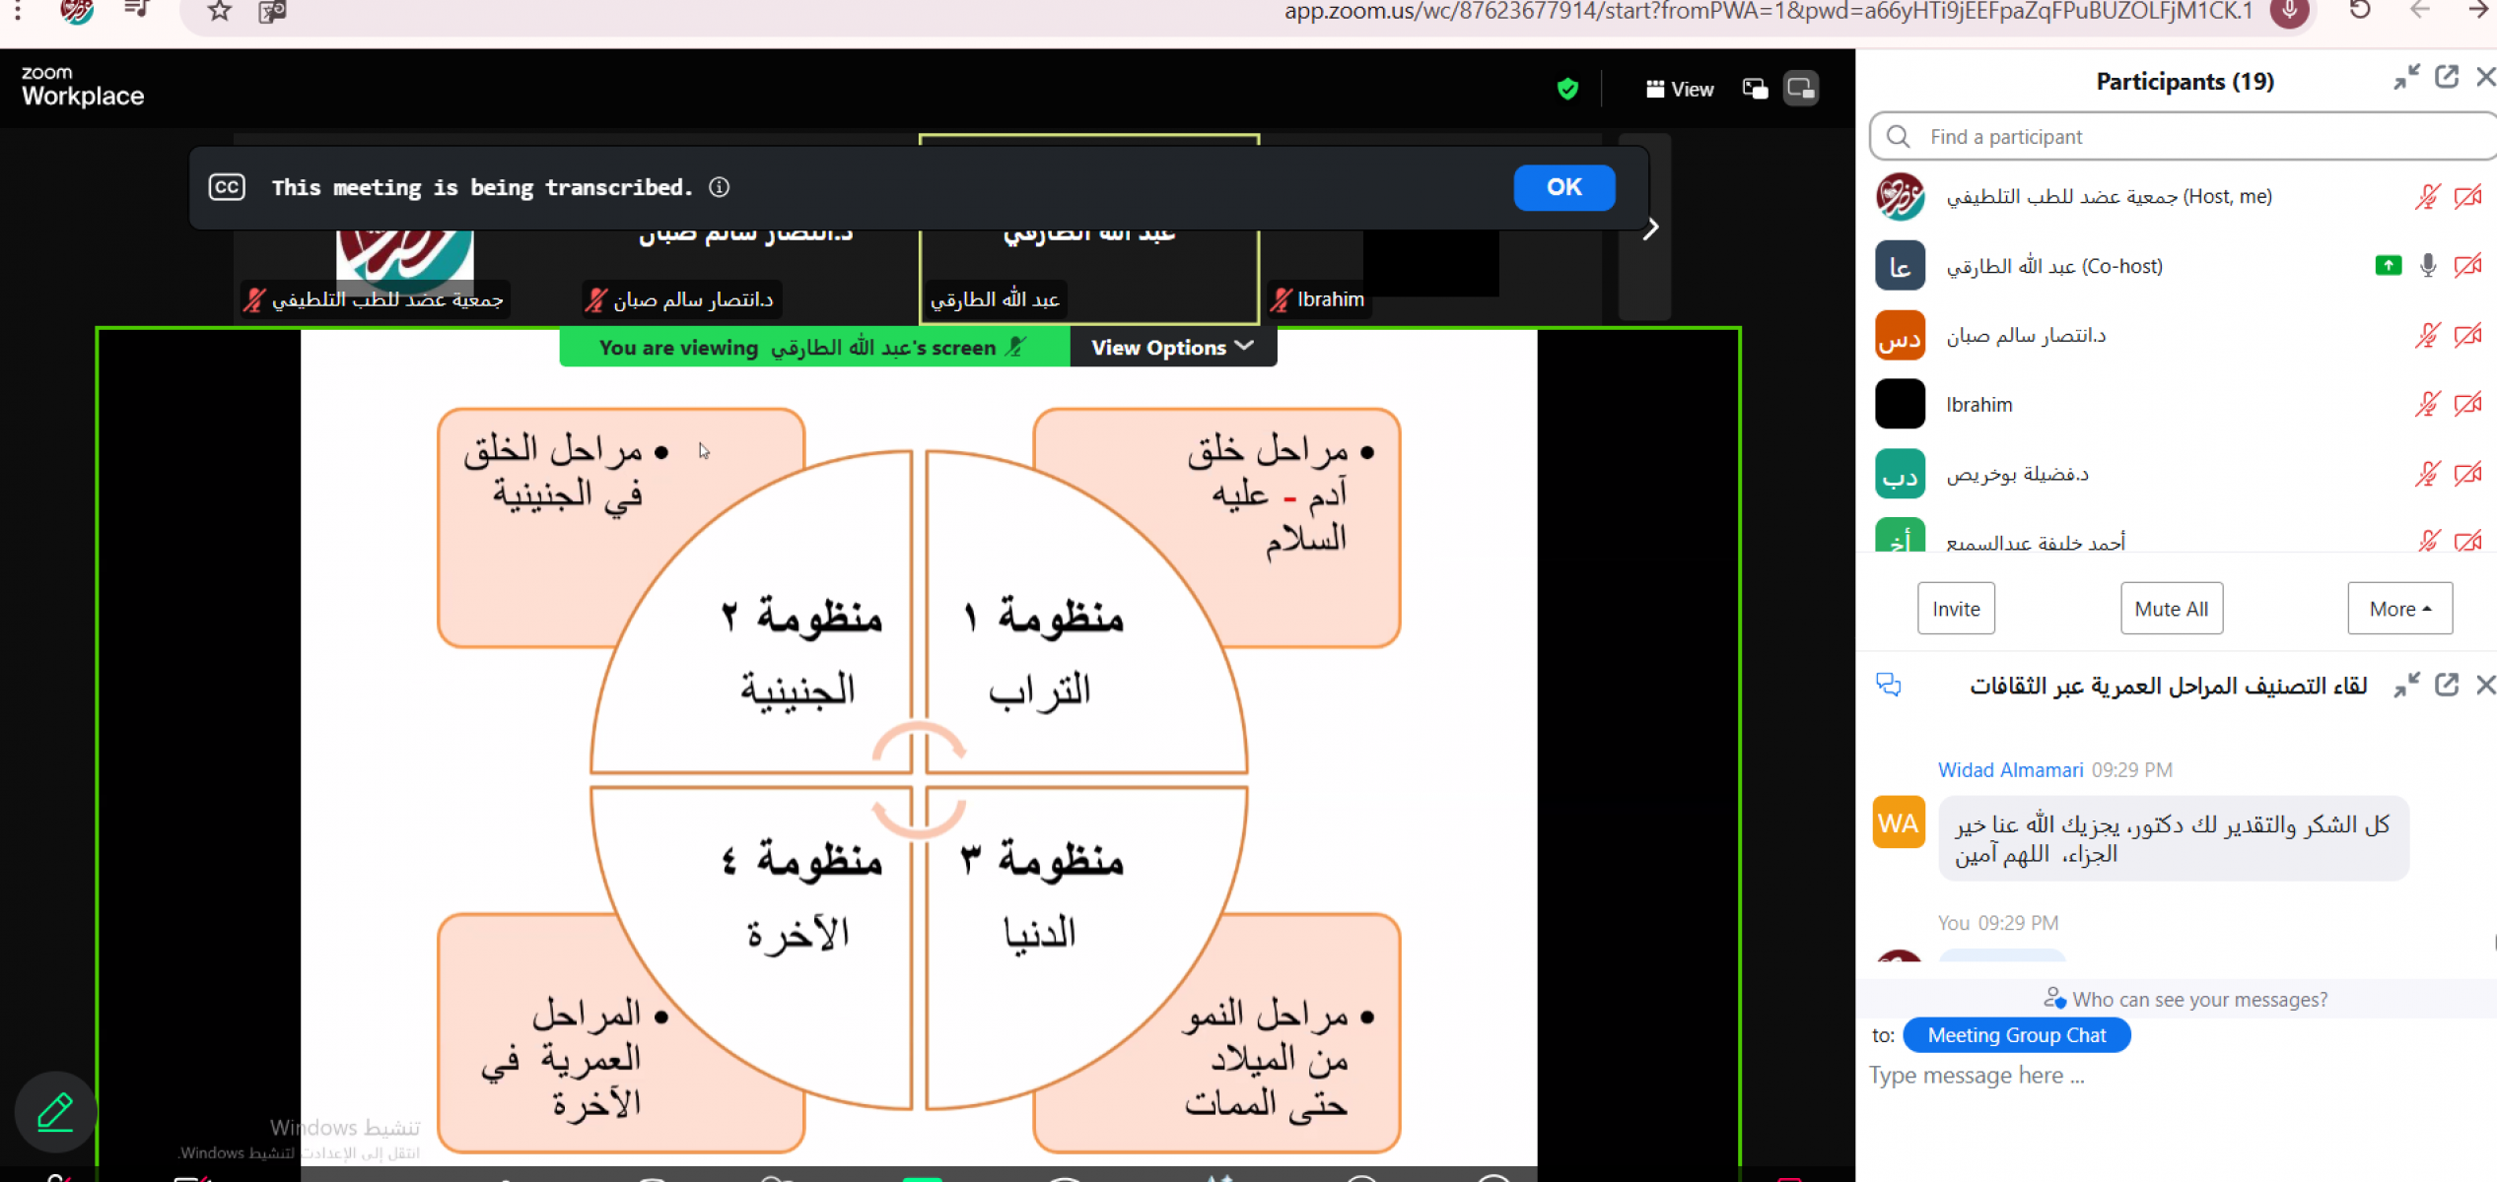Collapse the Participants panel with the arrows icon
The image size is (2497, 1182).
(x=2406, y=78)
